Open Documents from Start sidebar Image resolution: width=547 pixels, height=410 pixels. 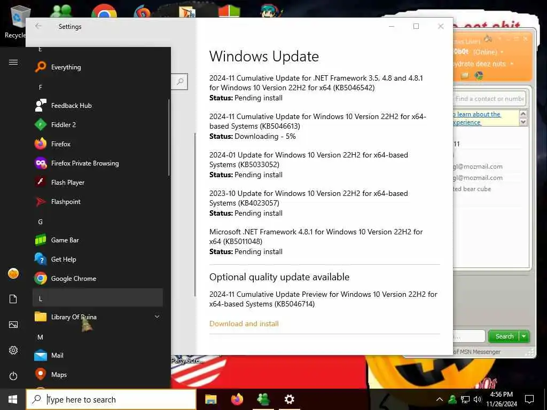[13, 299]
